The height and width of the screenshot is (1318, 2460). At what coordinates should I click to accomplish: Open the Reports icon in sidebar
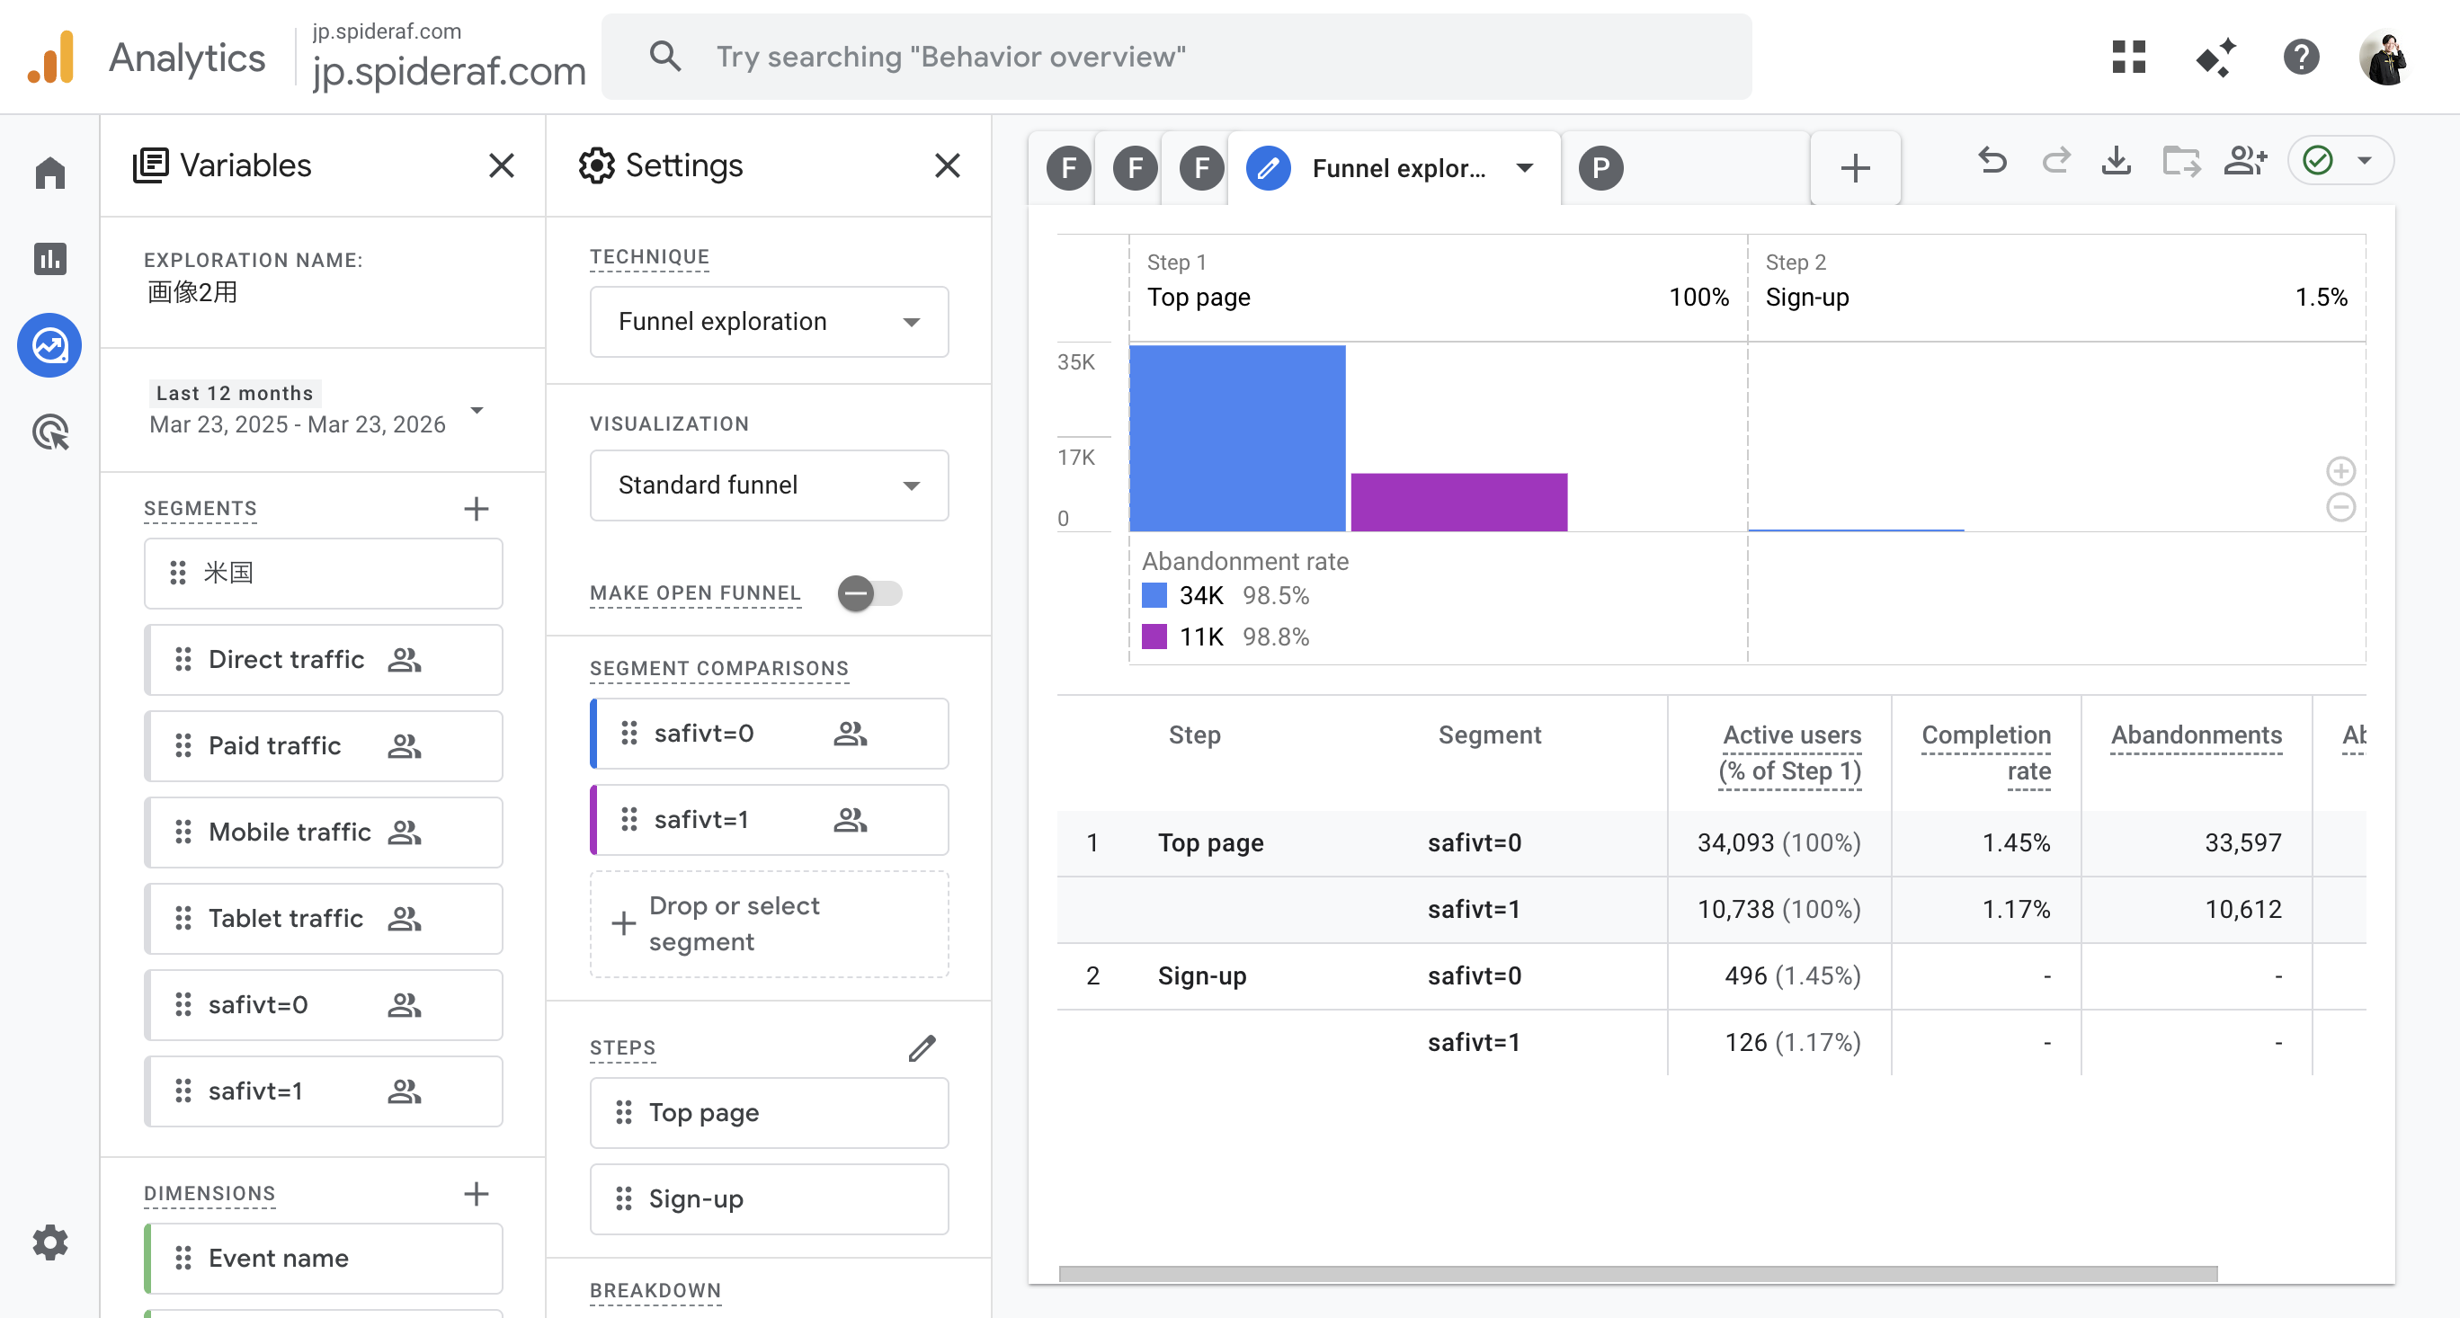tap(50, 259)
